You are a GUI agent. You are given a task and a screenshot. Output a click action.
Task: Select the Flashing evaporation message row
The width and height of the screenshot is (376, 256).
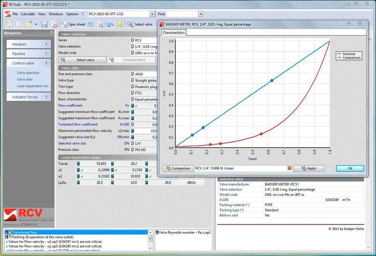(76, 237)
